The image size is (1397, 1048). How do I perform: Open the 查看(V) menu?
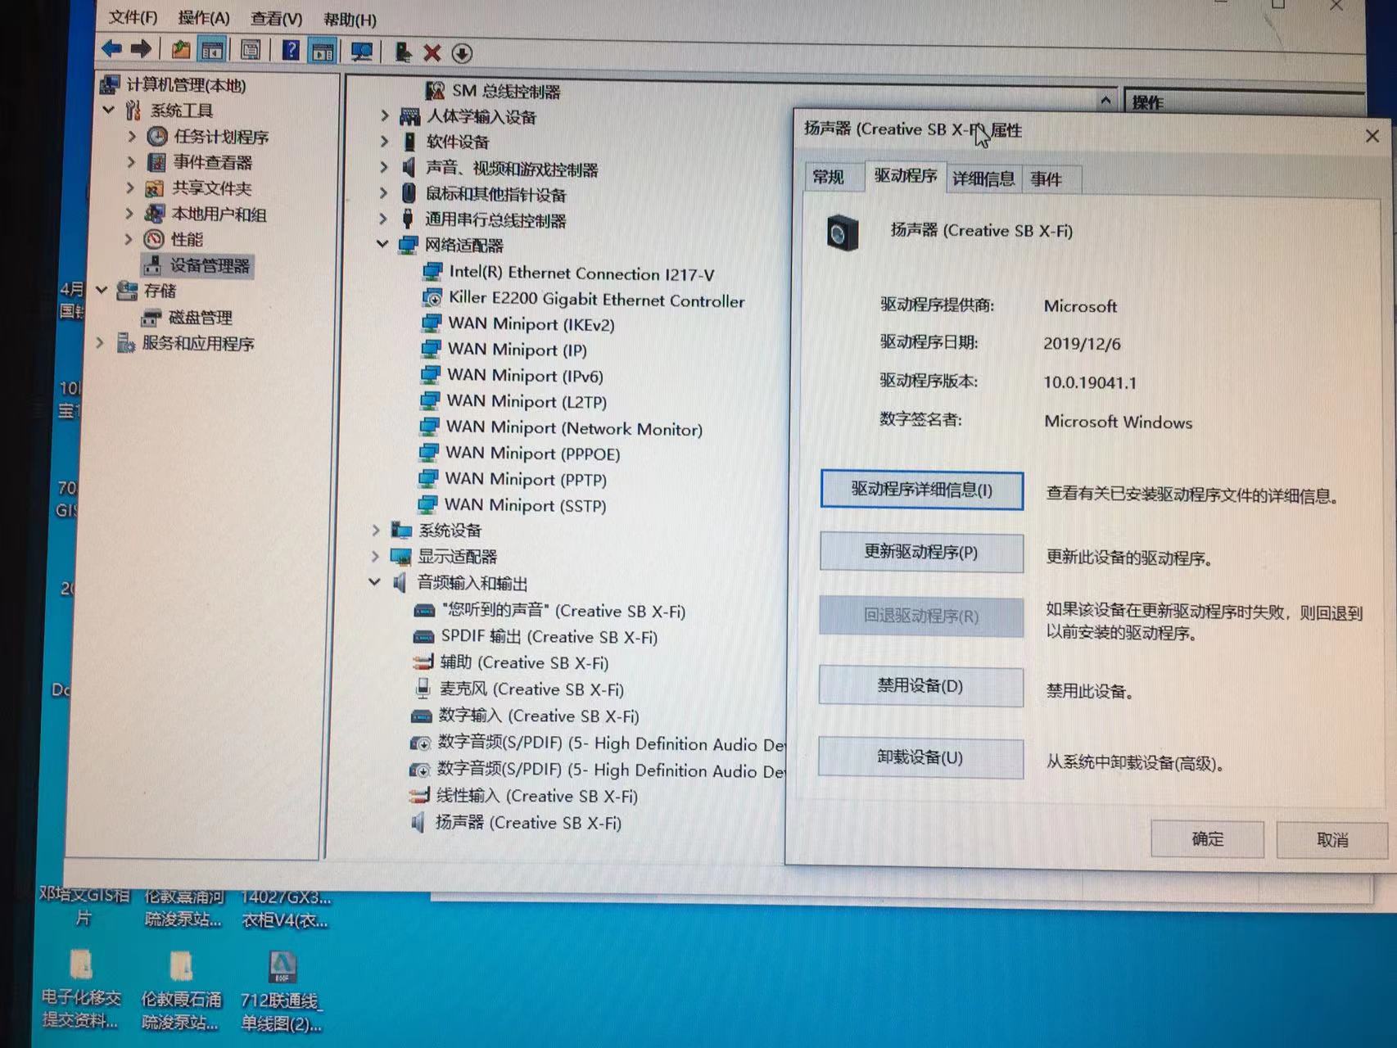[x=276, y=19]
